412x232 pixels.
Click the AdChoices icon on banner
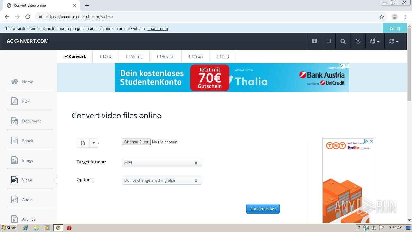point(342,66)
